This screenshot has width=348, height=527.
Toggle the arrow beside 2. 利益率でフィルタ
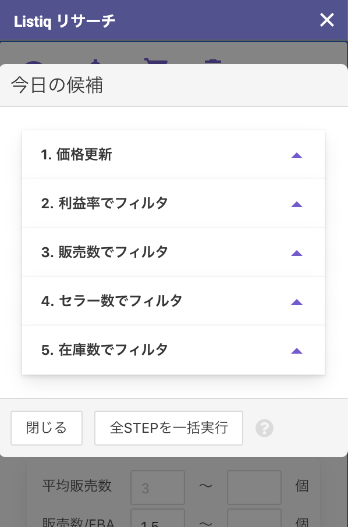[x=297, y=204]
